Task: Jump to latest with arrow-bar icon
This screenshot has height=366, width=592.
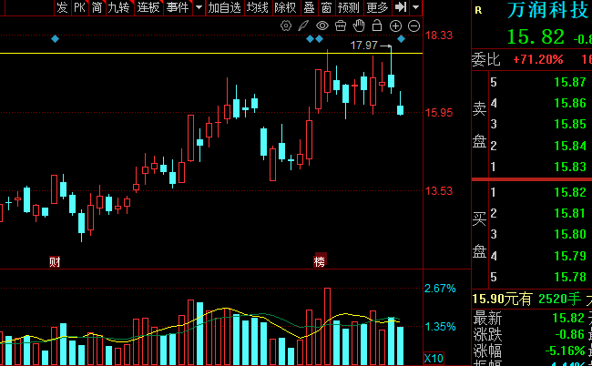Action: (x=401, y=7)
